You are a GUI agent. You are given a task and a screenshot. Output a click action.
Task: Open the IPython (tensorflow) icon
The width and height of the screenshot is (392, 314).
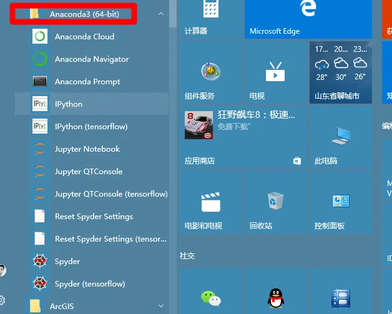pos(40,127)
